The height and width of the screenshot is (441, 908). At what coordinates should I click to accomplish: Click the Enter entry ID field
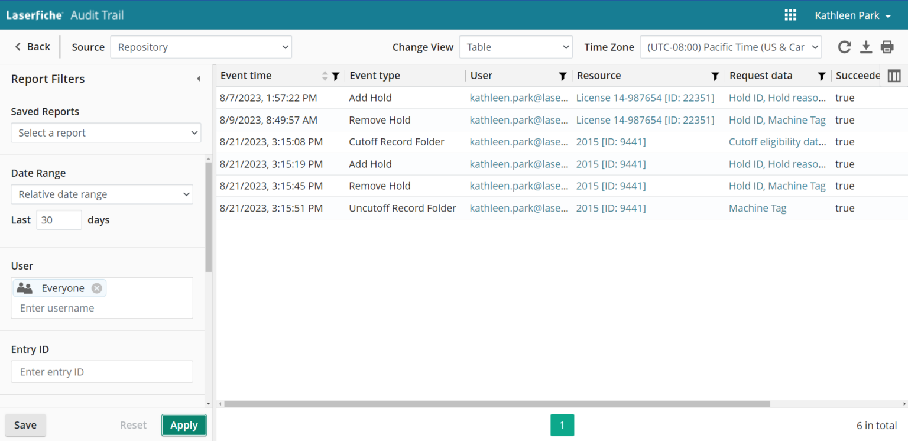tap(102, 372)
